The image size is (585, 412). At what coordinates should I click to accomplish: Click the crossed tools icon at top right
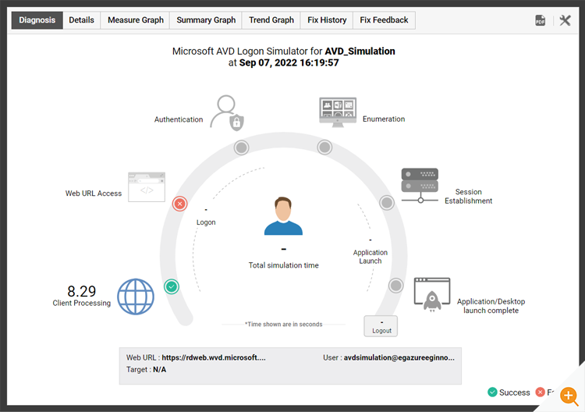pos(565,20)
